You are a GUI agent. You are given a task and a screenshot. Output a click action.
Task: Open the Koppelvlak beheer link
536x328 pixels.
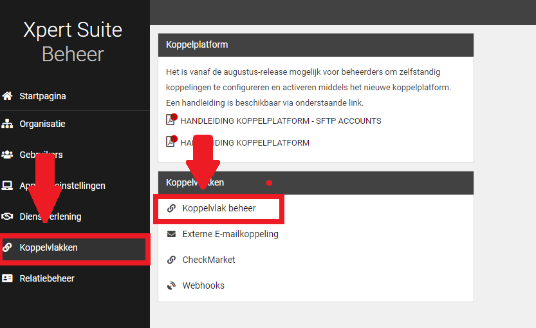pyautogui.click(x=219, y=208)
